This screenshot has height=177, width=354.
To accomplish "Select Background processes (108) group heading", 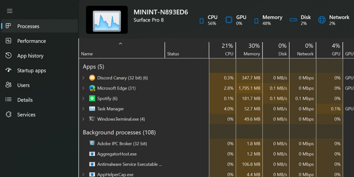I will [119, 132].
